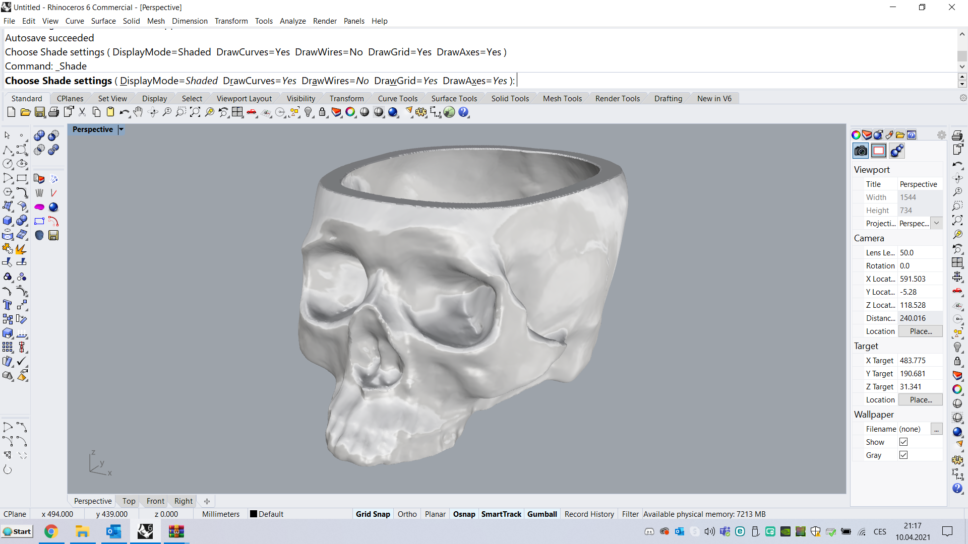The height and width of the screenshot is (544, 968).
Task: Select the Pan hand tool icon
Action: tap(138, 112)
